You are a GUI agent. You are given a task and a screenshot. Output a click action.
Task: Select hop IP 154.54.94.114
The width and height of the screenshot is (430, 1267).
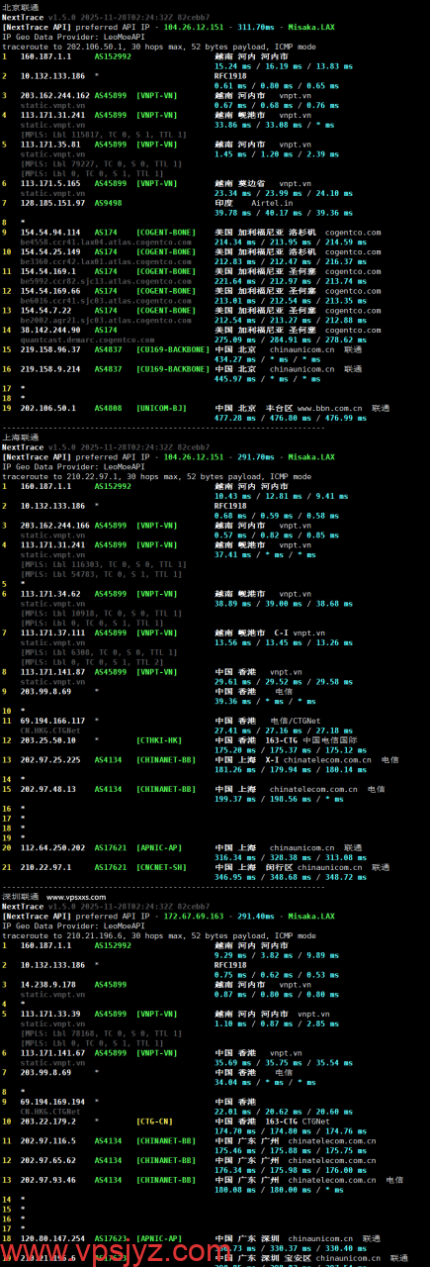pos(50,232)
